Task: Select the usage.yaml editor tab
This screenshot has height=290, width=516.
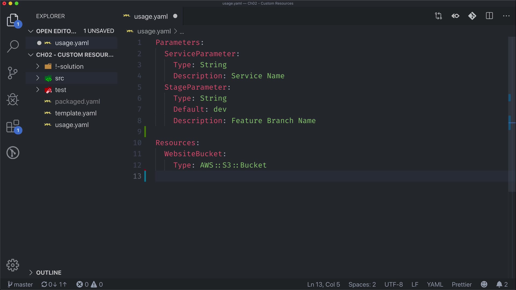Action: coord(150,16)
